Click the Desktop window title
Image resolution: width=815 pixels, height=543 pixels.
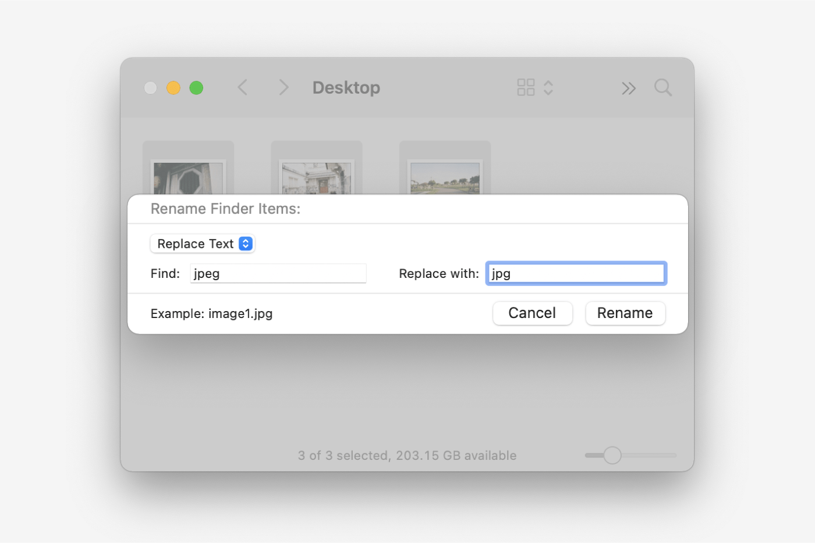pos(346,87)
